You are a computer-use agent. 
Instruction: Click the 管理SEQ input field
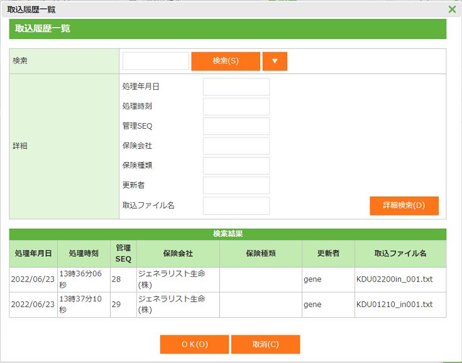236,126
